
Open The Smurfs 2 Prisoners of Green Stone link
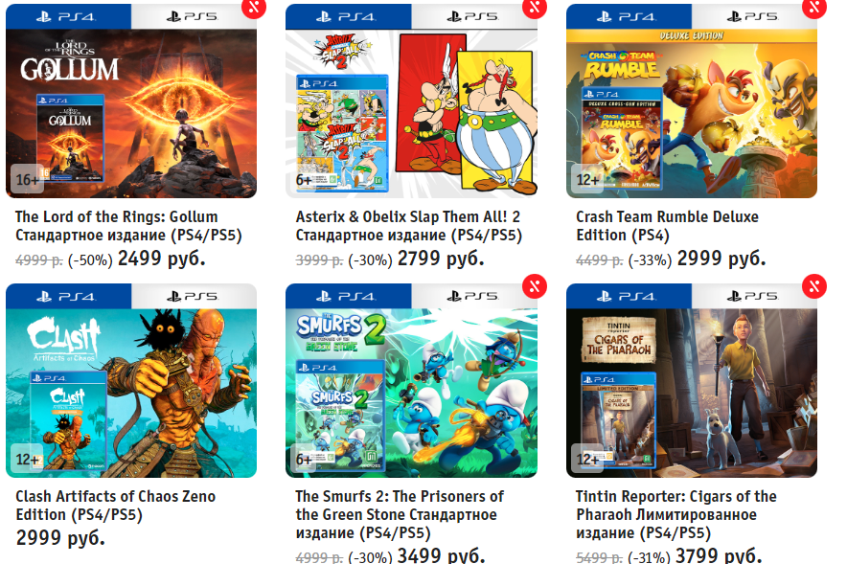400,514
